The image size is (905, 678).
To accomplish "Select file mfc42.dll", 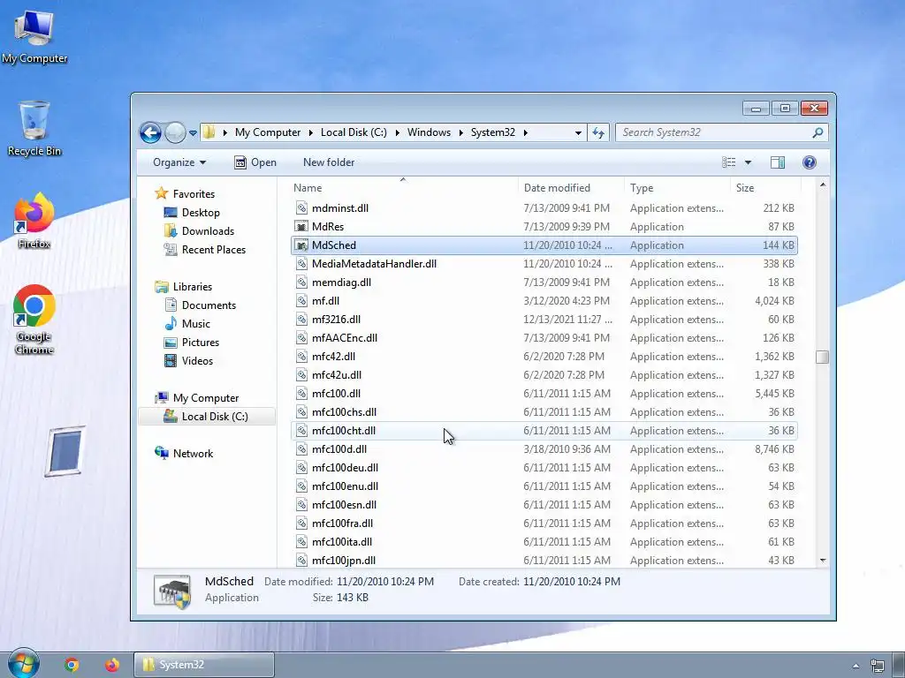I will point(544,357).
